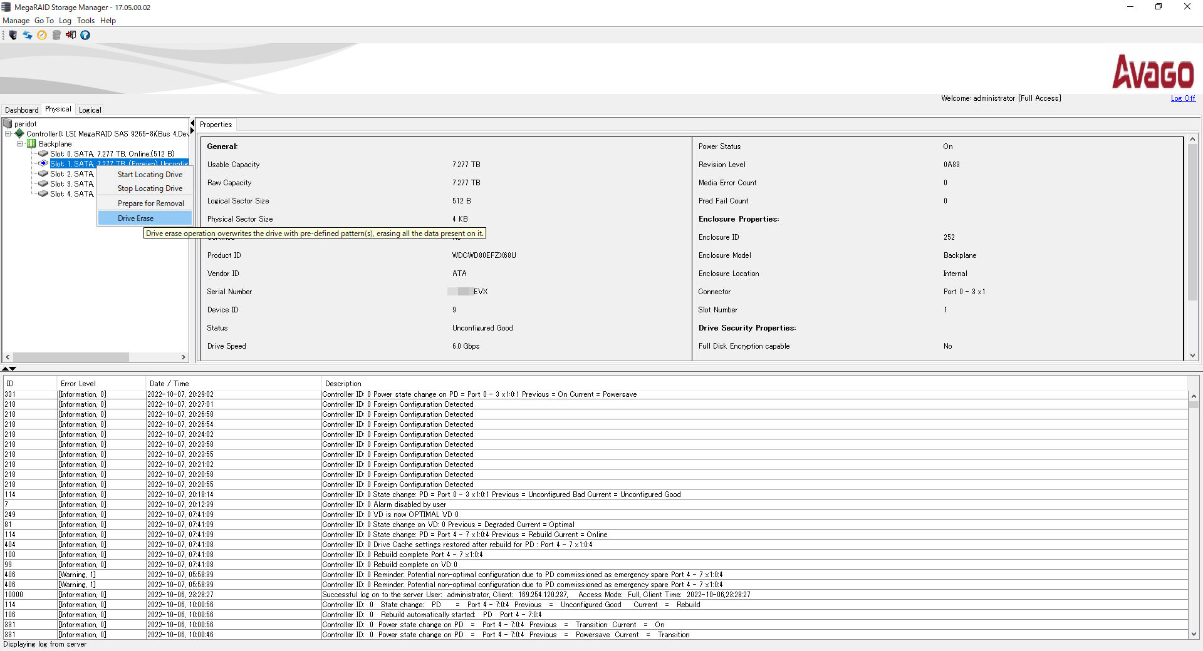Select the 'Rebuild automatically started' log row
Screen dimensions: 1203x651
coord(595,615)
